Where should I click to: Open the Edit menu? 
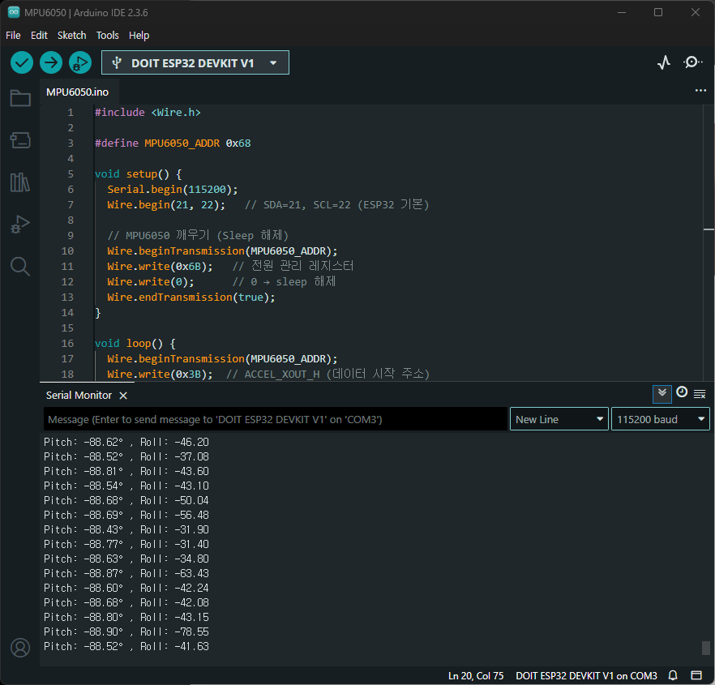[39, 35]
